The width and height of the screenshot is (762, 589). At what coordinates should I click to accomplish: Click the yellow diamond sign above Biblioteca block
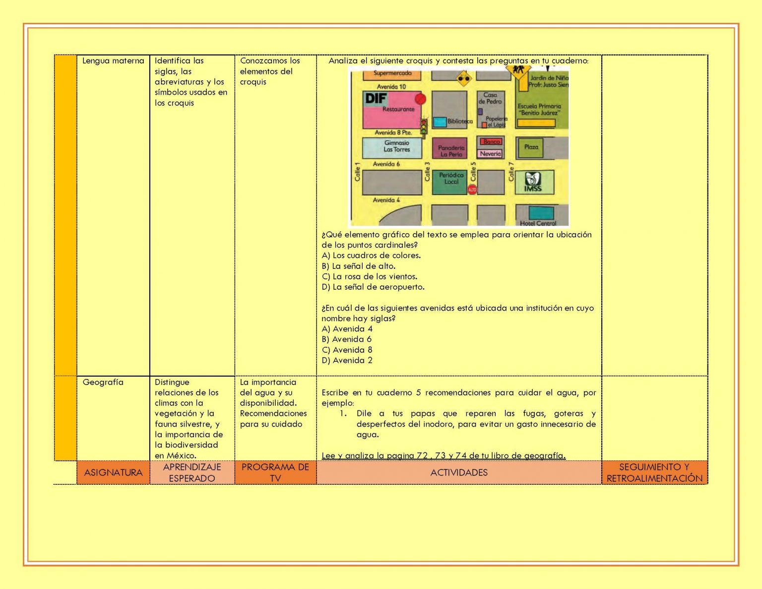[x=464, y=78]
